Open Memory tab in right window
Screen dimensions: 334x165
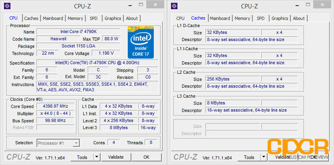pyautogui.click(x=242, y=18)
